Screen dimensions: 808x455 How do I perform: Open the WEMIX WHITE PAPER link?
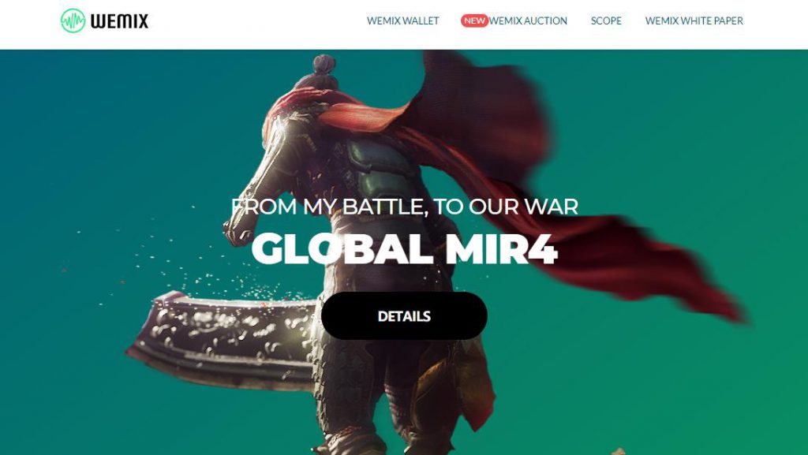pyautogui.click(x=694, y=21)
